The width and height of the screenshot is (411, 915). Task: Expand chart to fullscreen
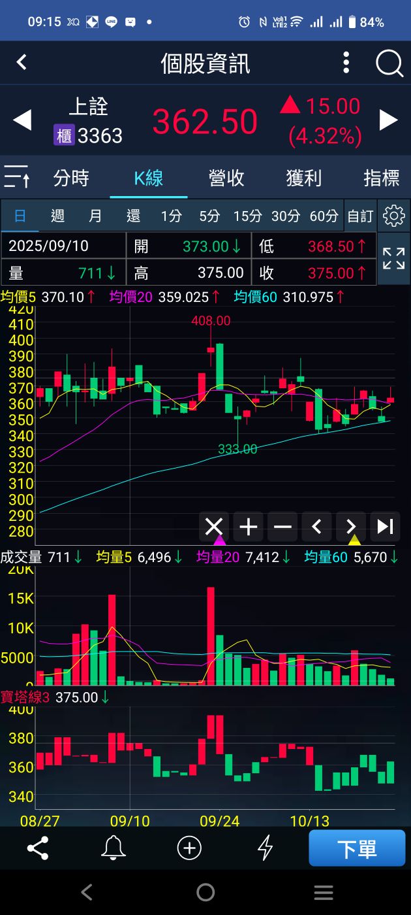point(394,259)
